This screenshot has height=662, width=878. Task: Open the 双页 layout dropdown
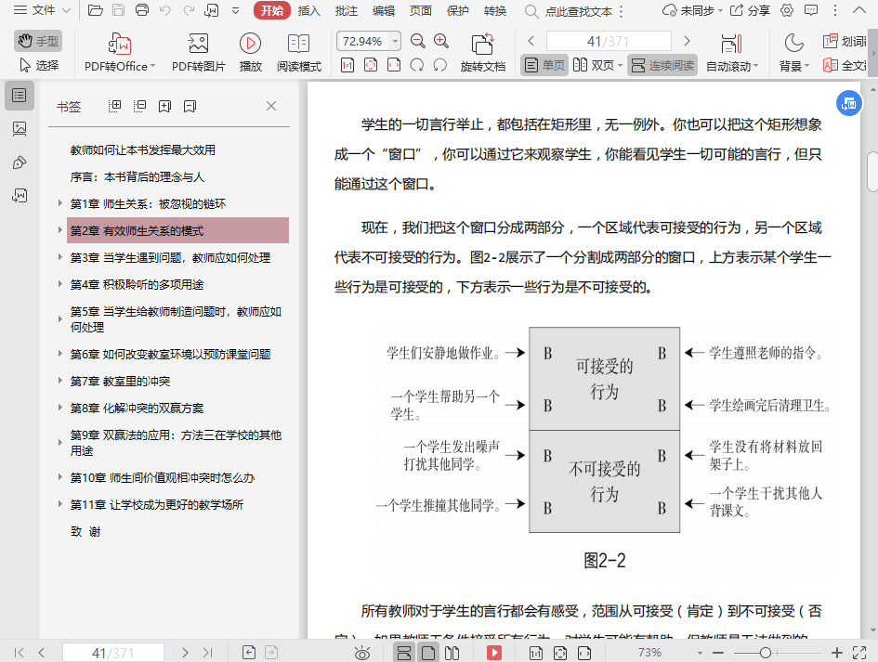click(x=597, y=65)
